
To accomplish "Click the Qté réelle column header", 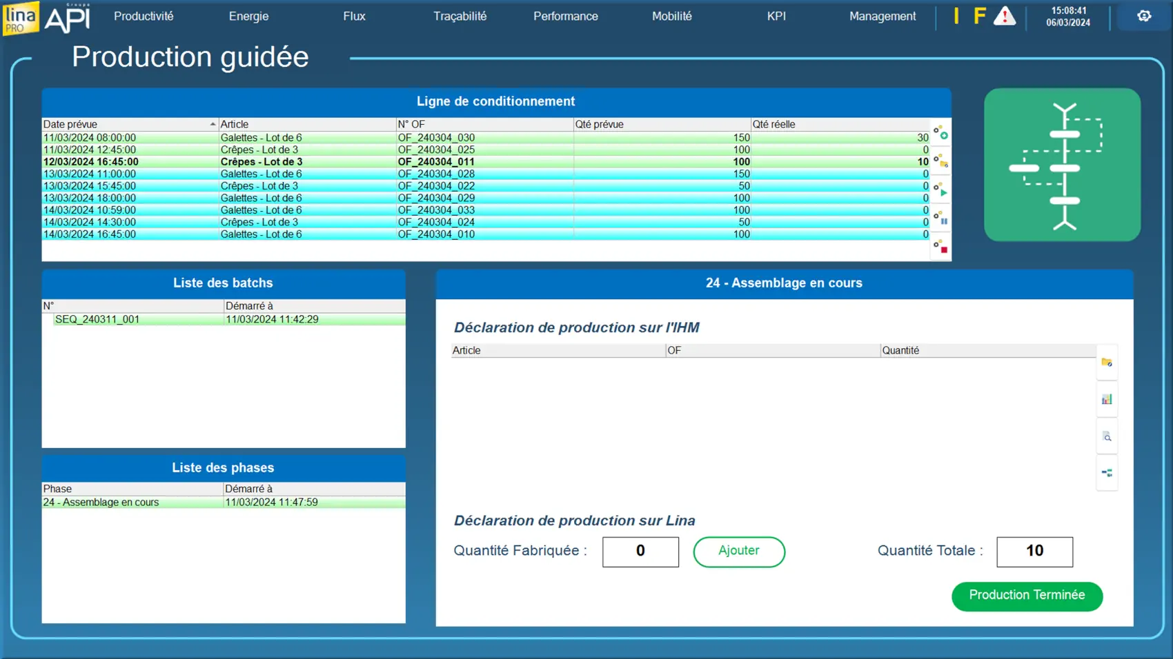I will 840,125.
